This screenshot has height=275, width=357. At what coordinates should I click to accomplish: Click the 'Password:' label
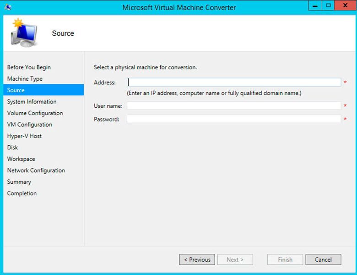[106, 119]
